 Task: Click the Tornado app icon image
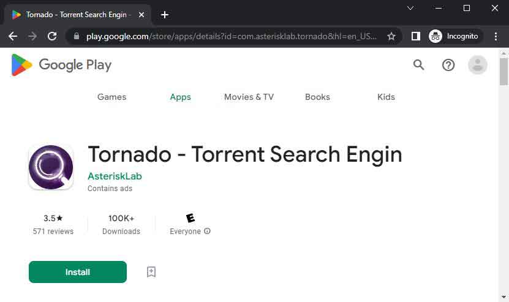click(x=51, y=167)
